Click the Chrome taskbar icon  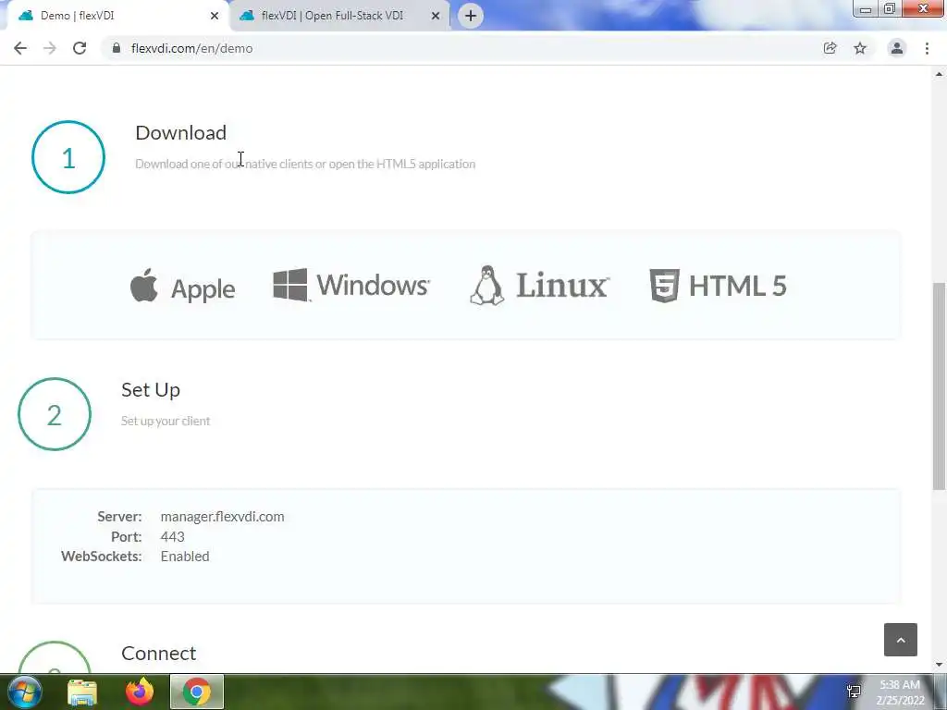click(197, 692)
